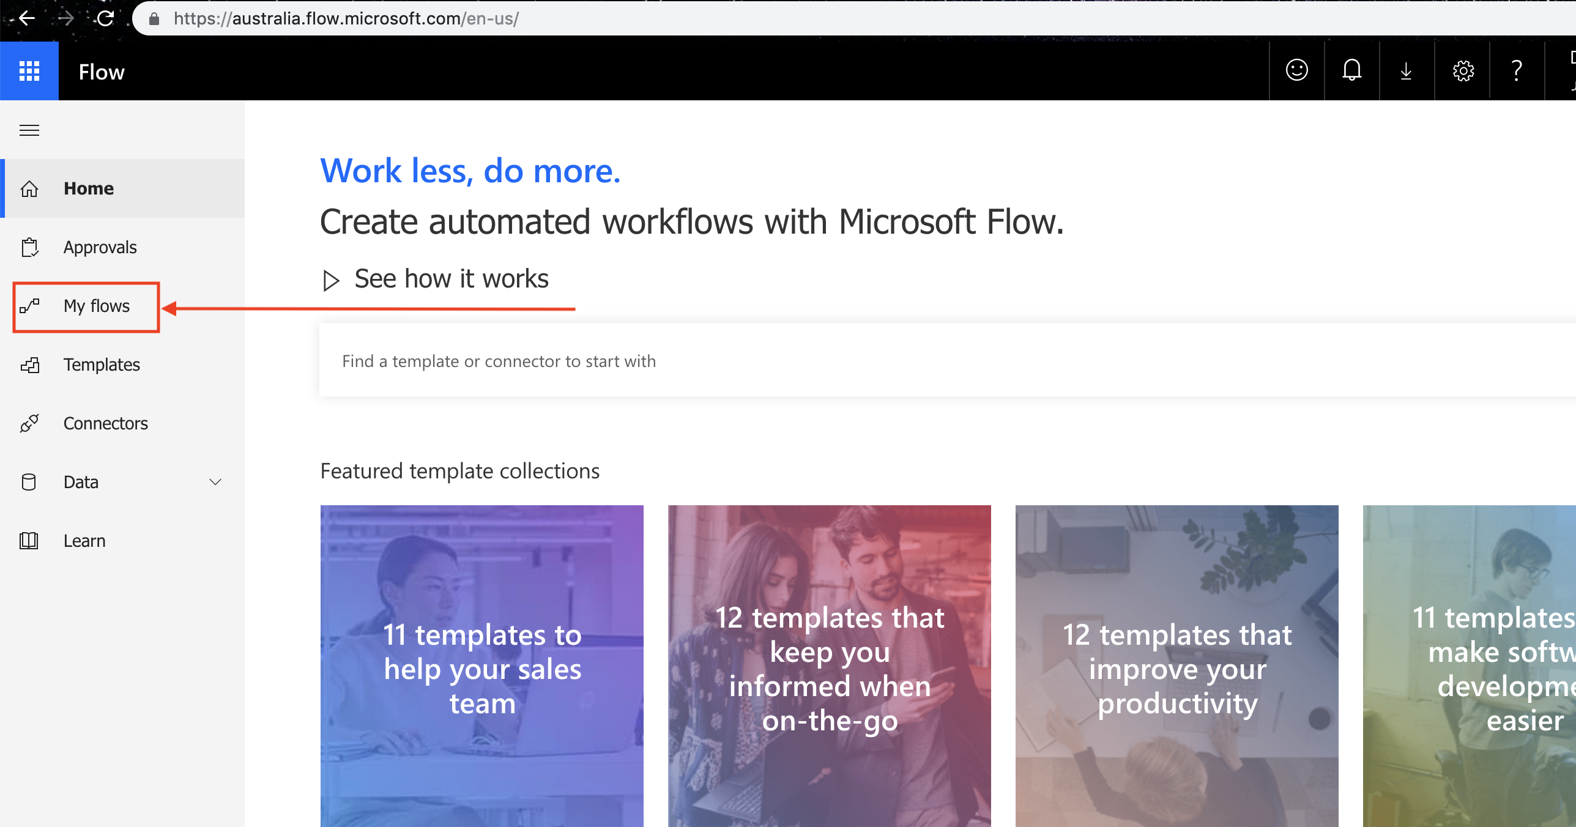The image size is (1576, 827).
Task: Click the smiley feedback icon
Action: pyautogui.click(x=1296, y=70)
